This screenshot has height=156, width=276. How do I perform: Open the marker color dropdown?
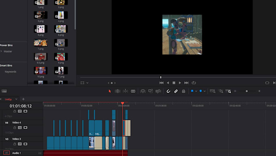point(205,91)
